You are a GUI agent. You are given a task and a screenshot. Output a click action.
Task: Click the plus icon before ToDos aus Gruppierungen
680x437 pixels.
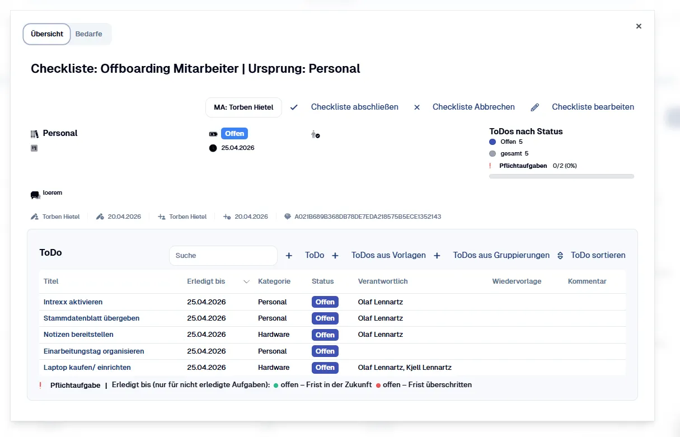[x=437, y=256]
